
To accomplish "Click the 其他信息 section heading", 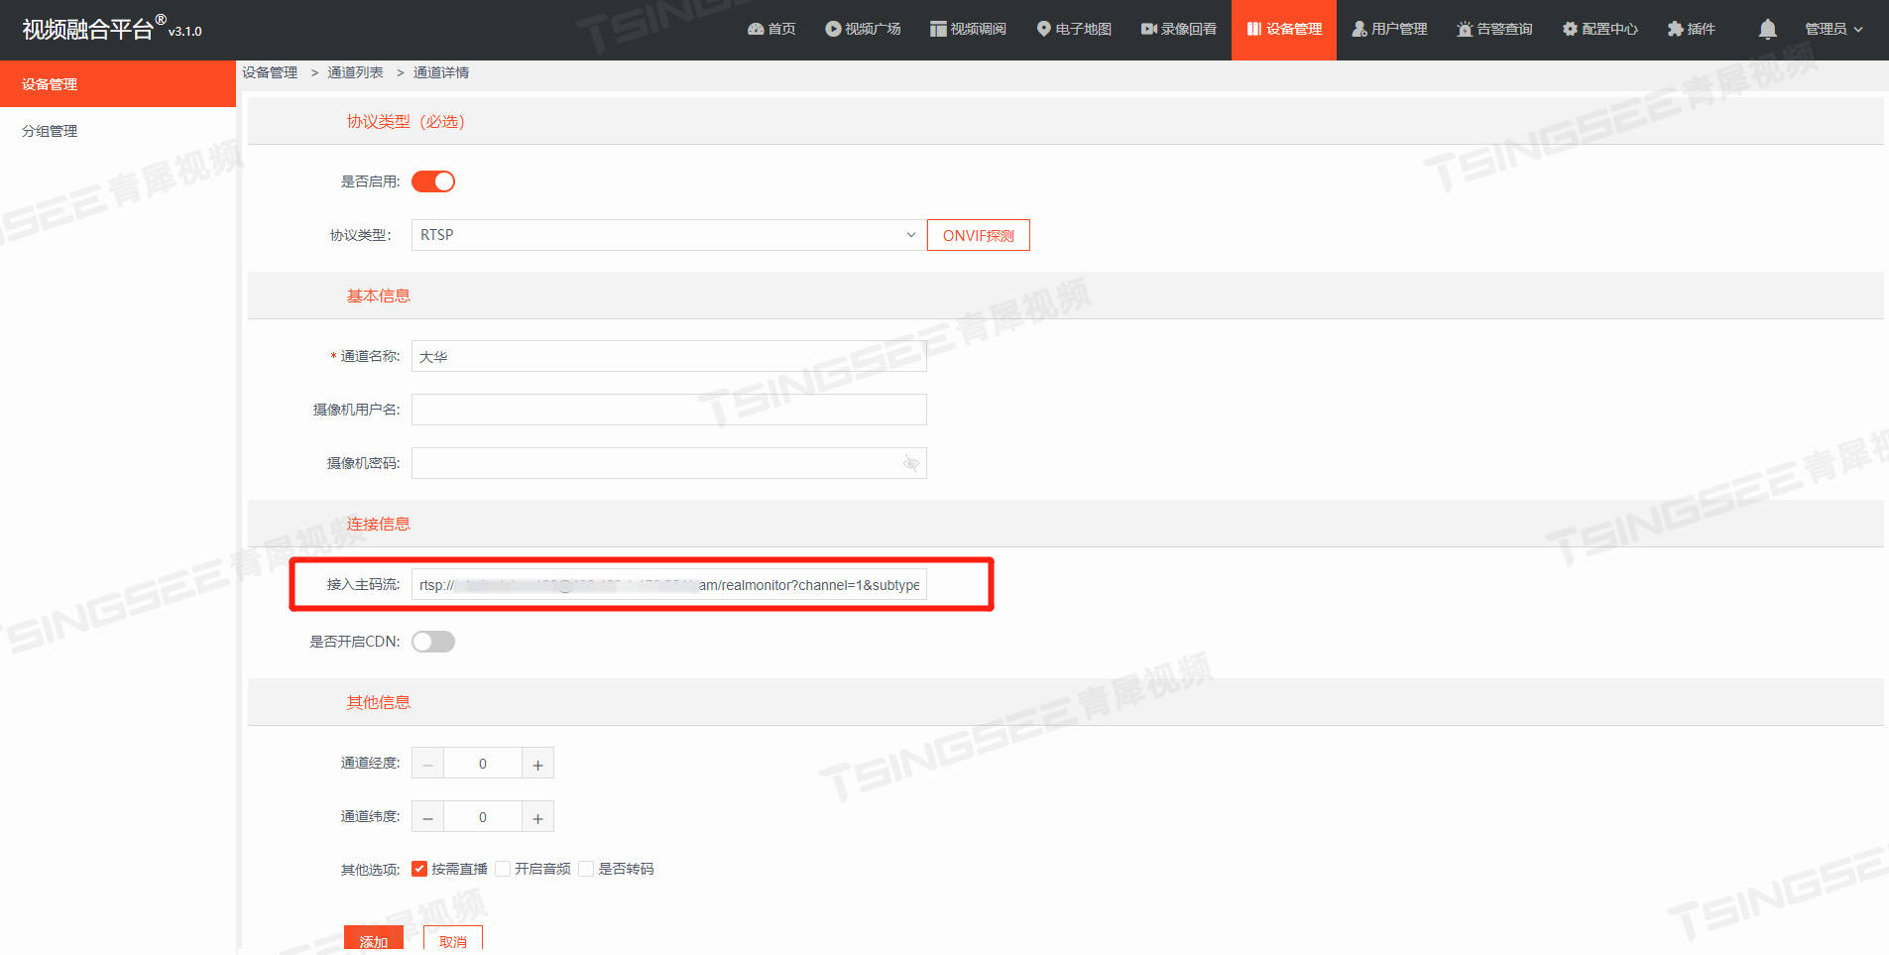I will (378, 702).
